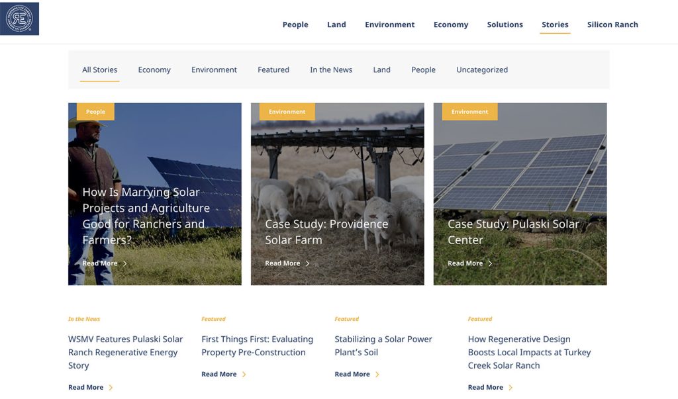Click Featured label above Stabilizing Soil story

click(347, 319)
